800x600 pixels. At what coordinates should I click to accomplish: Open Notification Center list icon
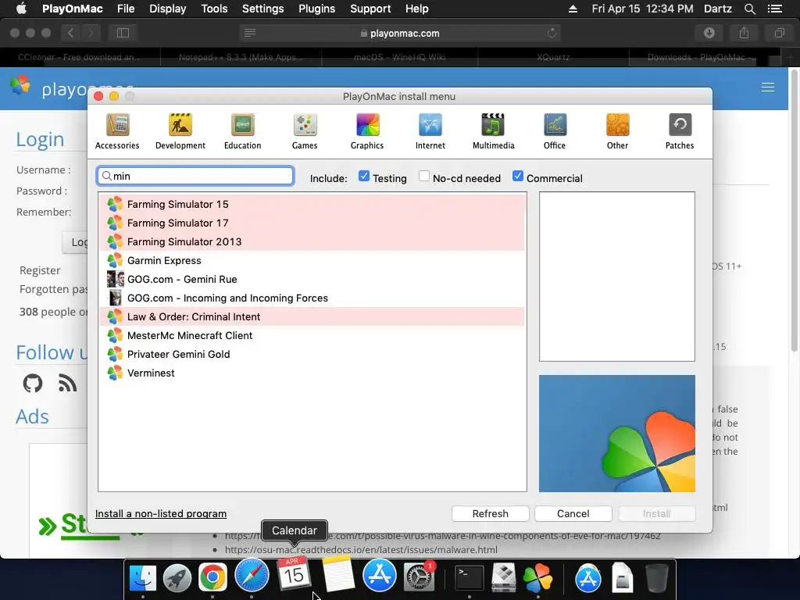point(775,9)
